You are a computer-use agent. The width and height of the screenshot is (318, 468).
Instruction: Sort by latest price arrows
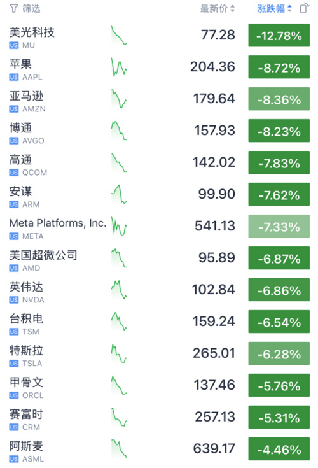point(233,9)
